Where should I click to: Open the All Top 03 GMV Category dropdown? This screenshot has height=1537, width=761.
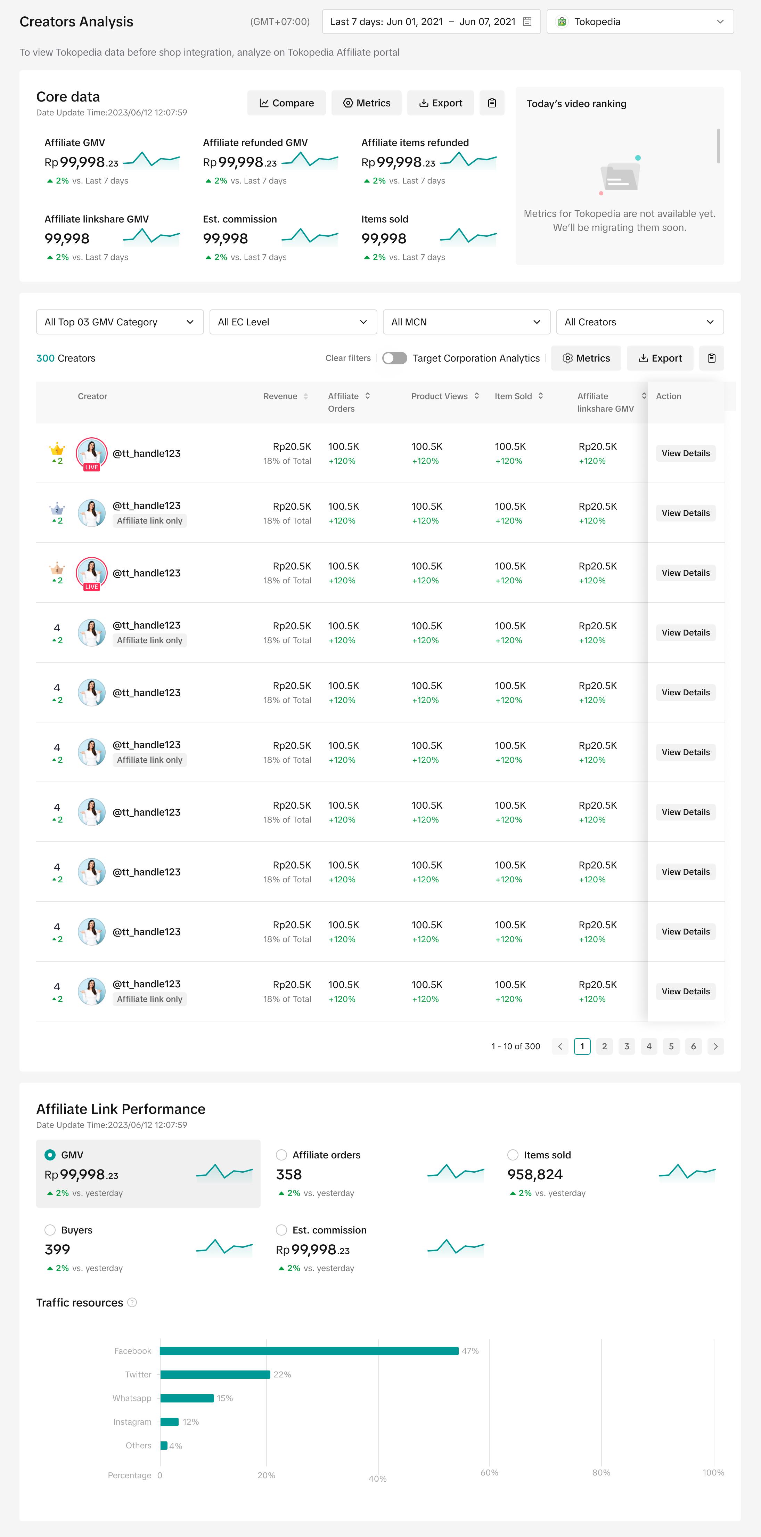120,322
